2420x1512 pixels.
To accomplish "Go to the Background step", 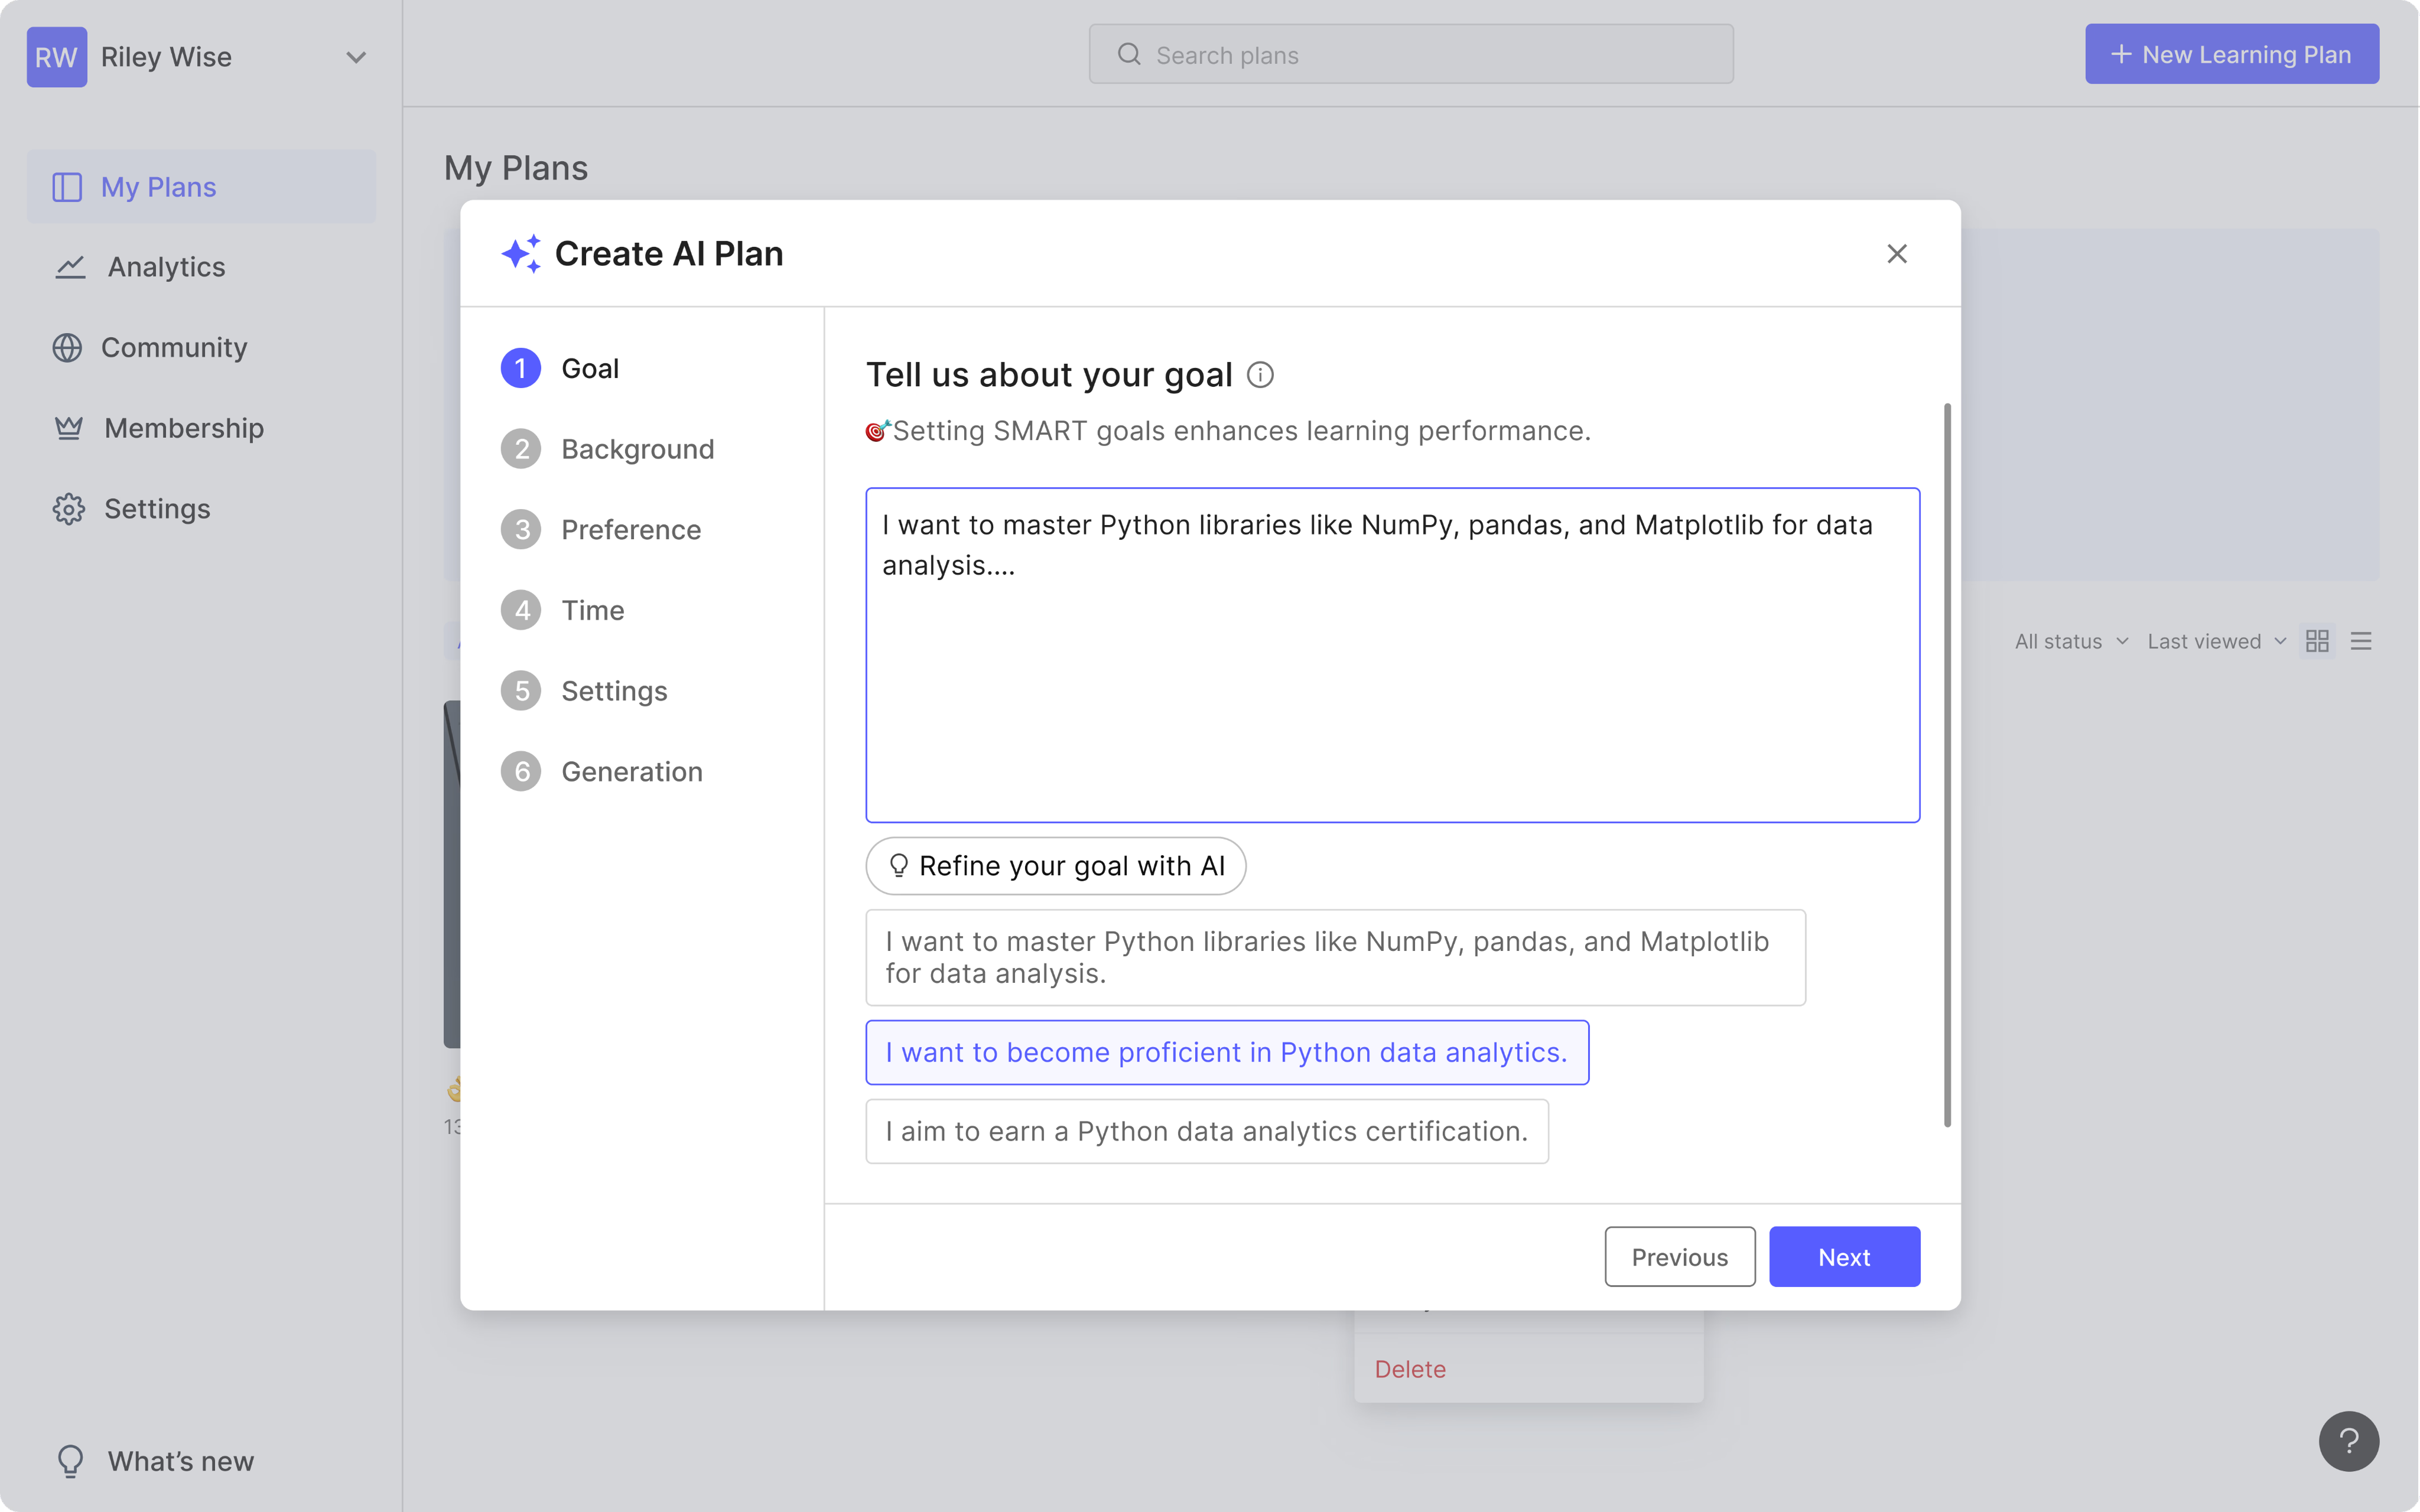I will (x=608, y=449).
